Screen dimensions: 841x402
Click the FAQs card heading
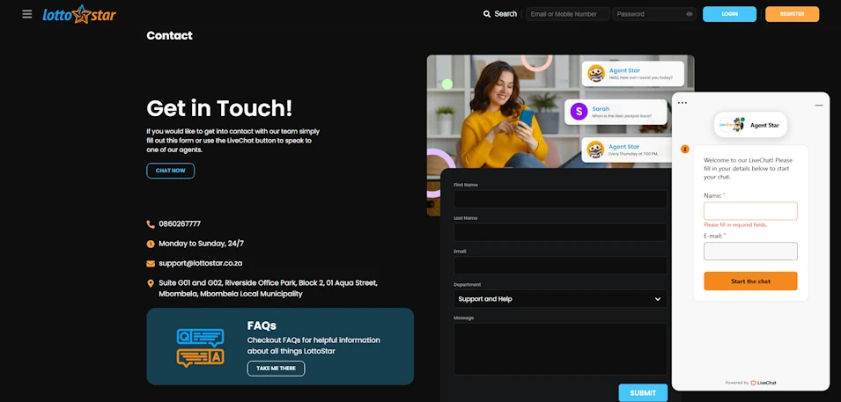(262, 325)
